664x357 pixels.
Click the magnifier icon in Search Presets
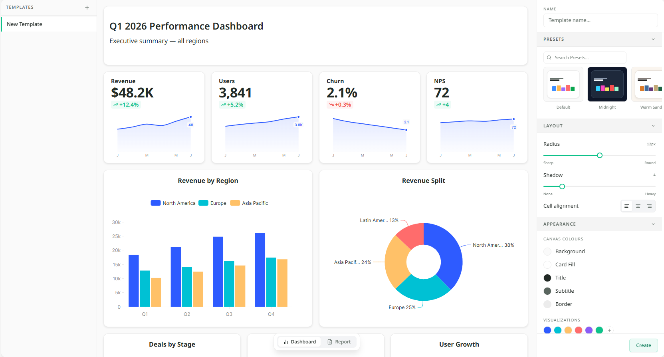[549, 58]
